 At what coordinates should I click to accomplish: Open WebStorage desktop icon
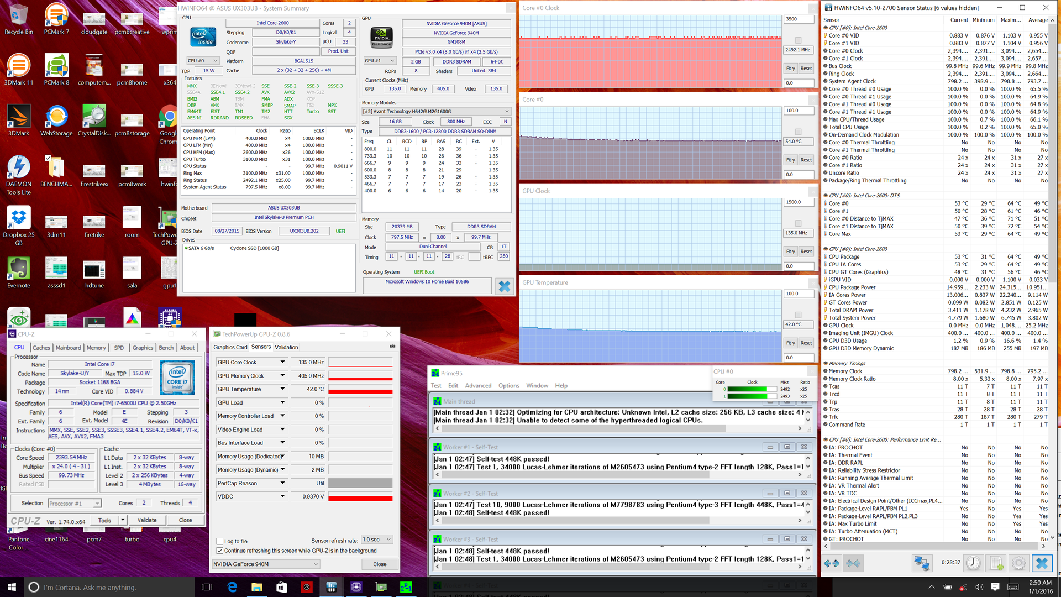point(56,121)
